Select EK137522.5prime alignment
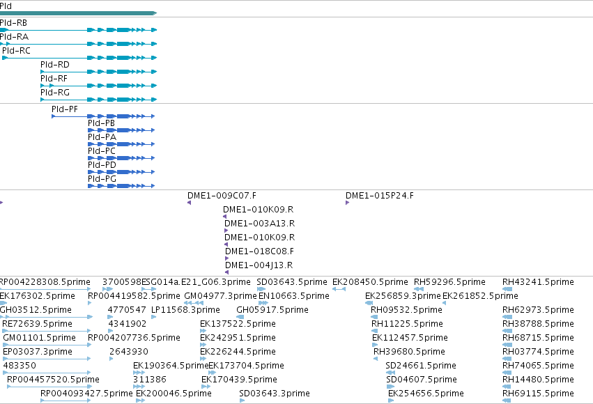593x404 pixels. tap(238, 325)
